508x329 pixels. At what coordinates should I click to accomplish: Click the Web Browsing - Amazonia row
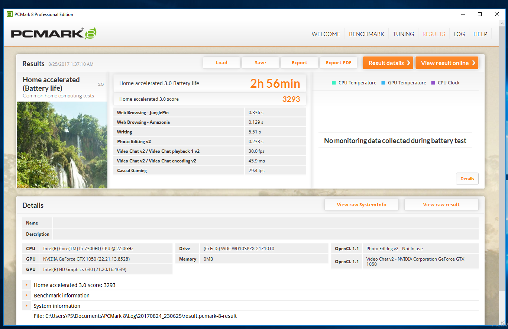tap(210, 122)
